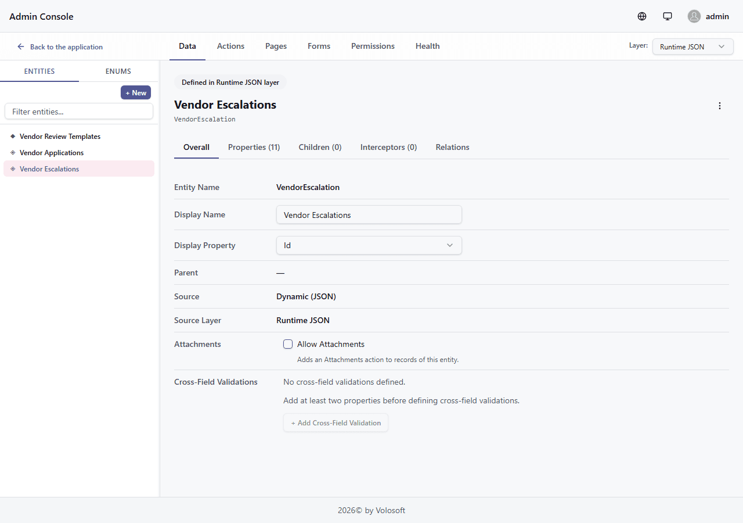
Task: Click the Defined in Runtime JSON layer badge
Action: (x=230, y=83)
